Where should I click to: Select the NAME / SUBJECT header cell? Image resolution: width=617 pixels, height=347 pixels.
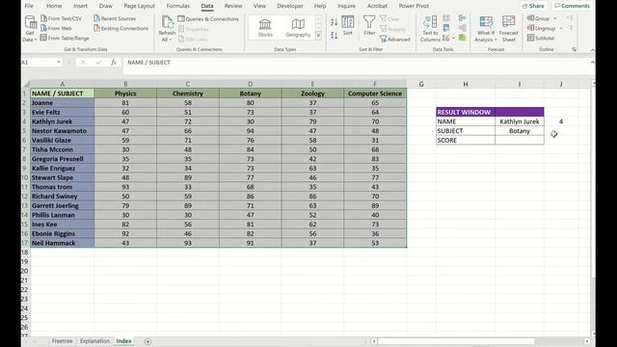(x=62, y=93)
